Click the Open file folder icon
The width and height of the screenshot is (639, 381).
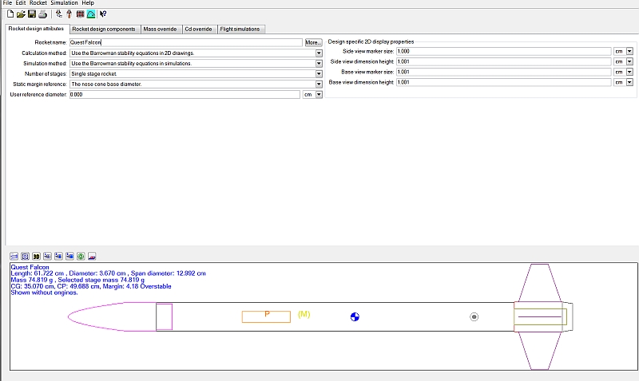(x=21, y=14)
